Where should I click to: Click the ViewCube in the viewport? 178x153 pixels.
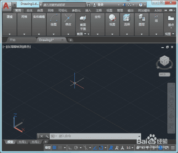point(164,61)
